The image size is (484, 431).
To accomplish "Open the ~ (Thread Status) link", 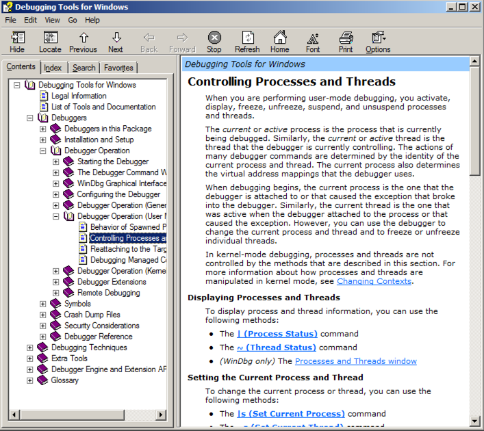I will (x=277, y=348).
